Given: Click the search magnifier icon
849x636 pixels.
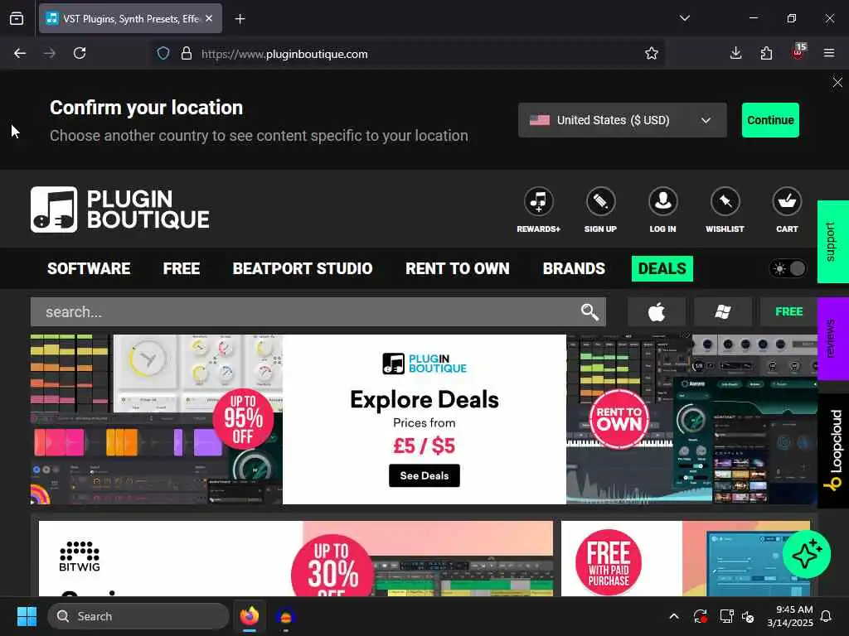Looking at the screenshot, I should pyautogui.click(x=589, y=312).
